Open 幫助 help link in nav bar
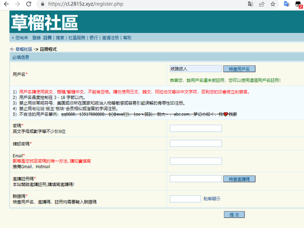Image resolution: width=304 pixels, height=228 pixels. point(127,38)
